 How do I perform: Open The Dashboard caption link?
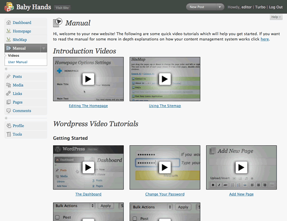[x=88, y=194]
